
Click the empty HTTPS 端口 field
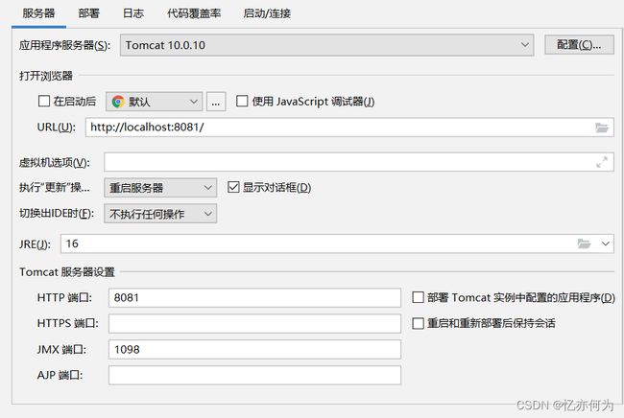[x=254, y=323]
